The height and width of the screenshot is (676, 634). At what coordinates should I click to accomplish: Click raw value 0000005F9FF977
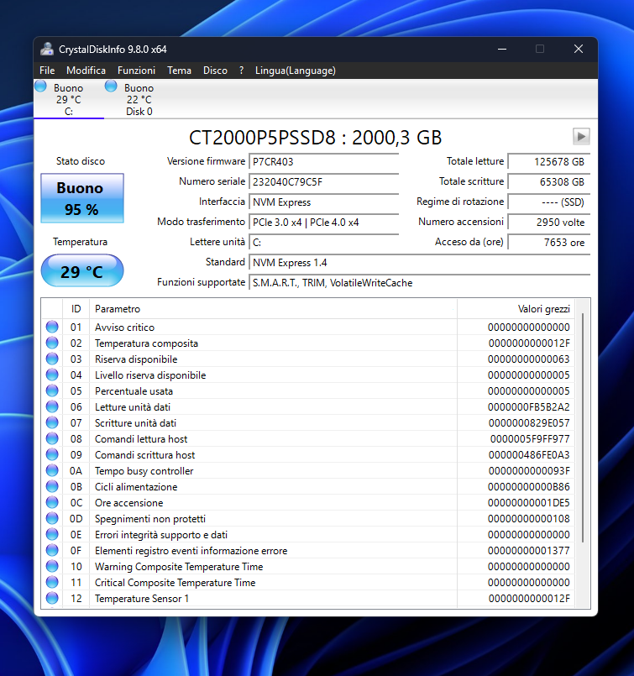point(530,439)
